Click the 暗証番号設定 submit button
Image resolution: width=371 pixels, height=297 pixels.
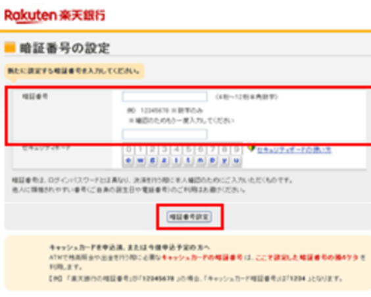[189, 217]
